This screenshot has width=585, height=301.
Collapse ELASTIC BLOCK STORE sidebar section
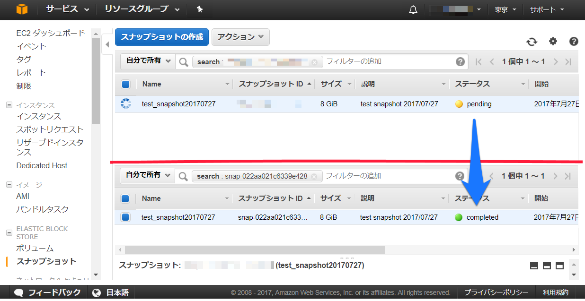(x=9, y=232)
